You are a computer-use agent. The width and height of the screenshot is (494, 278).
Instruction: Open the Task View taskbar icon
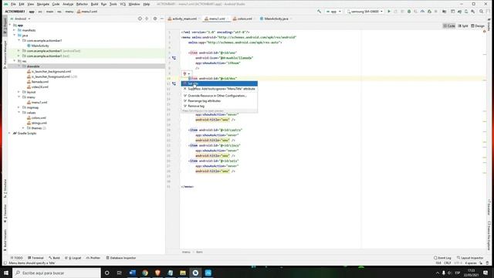coord(119,273)
